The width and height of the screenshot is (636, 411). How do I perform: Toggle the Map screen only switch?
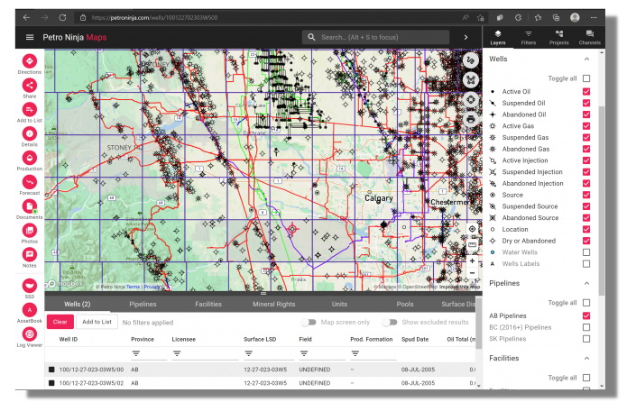(309, 322)
